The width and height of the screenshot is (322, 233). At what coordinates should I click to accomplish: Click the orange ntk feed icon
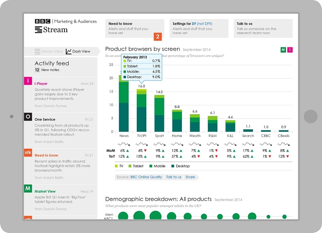[28, 152]
